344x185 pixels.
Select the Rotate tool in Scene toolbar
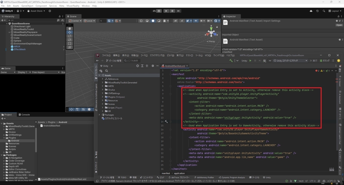pos(70,36)
